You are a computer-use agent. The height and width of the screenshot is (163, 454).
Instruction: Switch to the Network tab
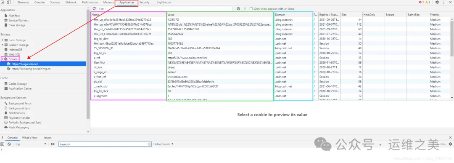[71, 3]
